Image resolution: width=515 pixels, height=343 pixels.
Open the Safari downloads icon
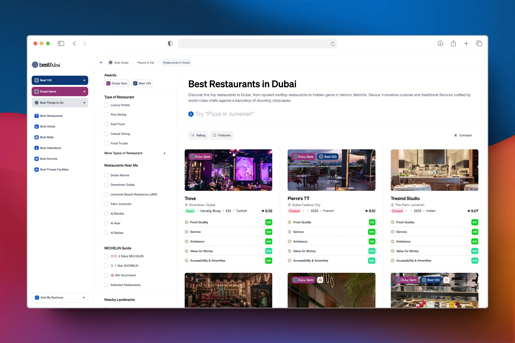440,43
